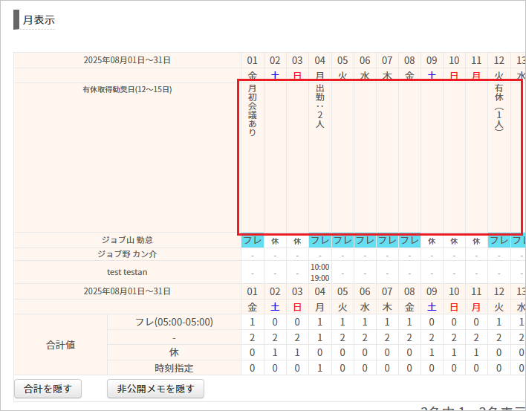Viewport: 526px width, 411px height.
Task: Click the 非公開メモを隠す button
Action: click(155, 388)
